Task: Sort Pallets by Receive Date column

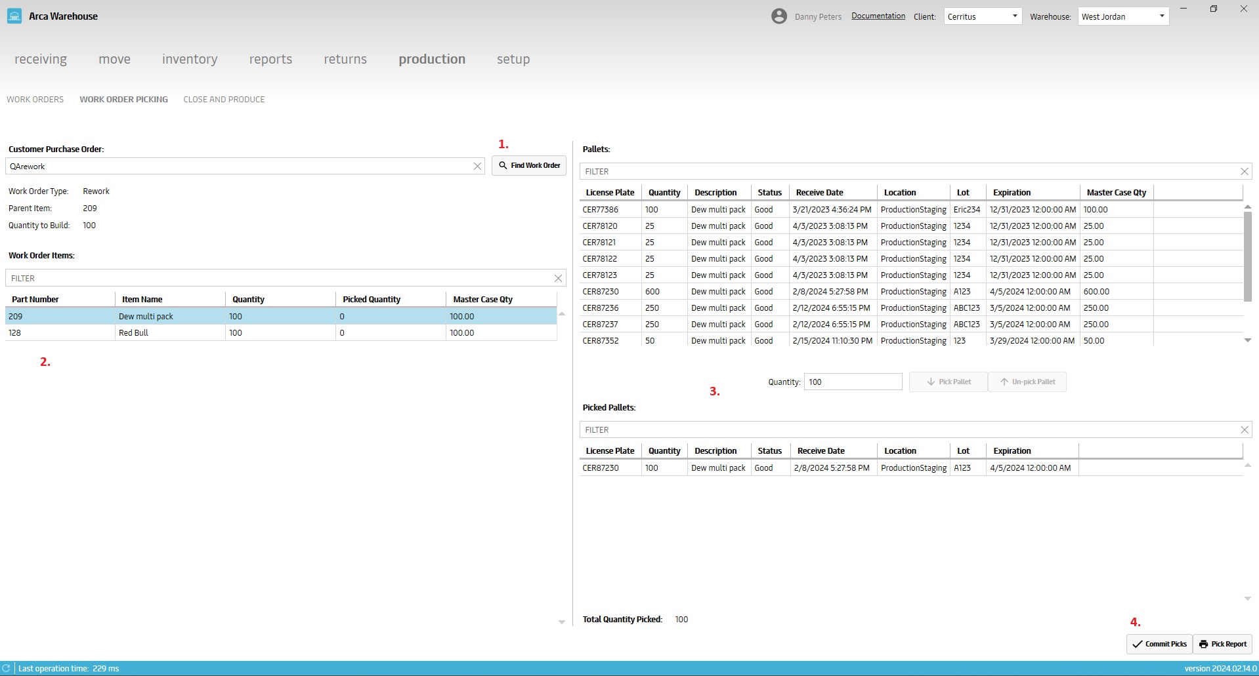Action: point(832,192)
